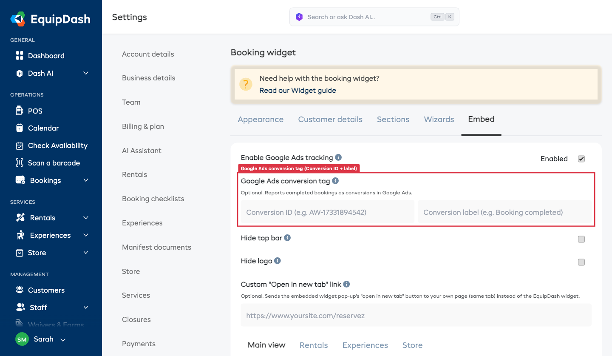Click the Dash AI search bar icon
This screenshot has height=356, width=612.
299,17
